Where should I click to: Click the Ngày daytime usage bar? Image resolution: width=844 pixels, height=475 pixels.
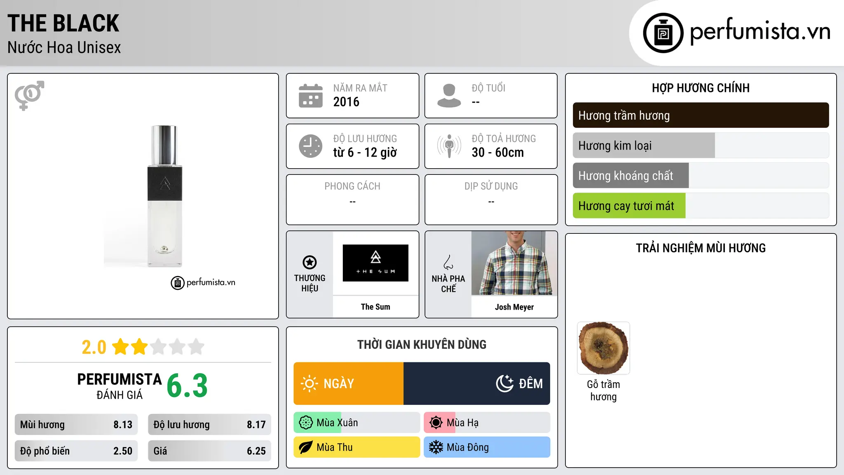point(349,383)
